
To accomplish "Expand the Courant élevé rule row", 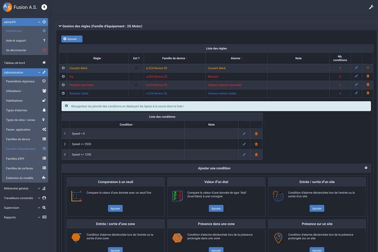I will 63,68.
